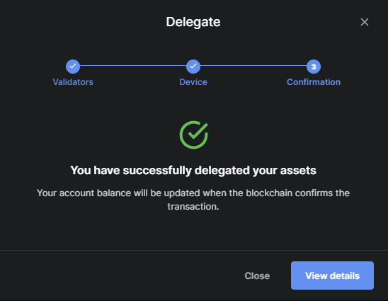Click progress line between Validators and Device
Viewport: 388px width, 301px height.
click(x=133, y=66)
